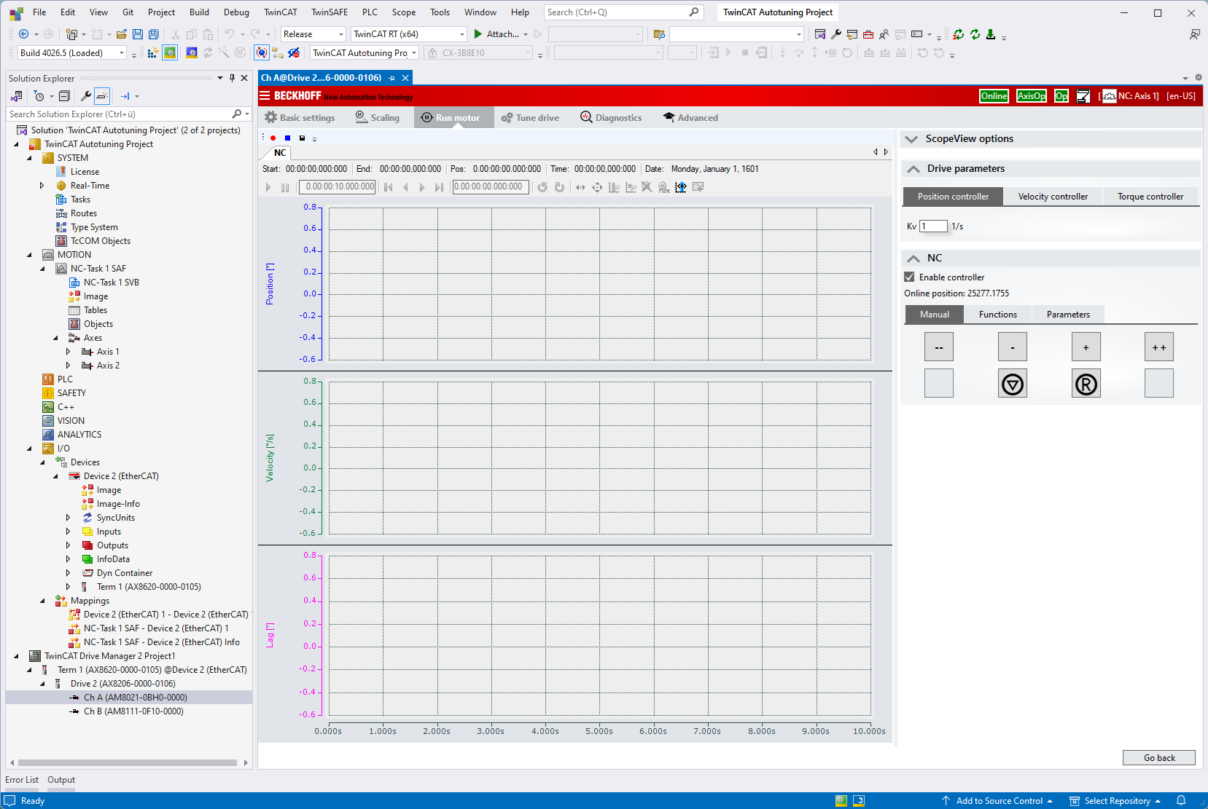
Task: Switch to the Diagnostics tab
Action: [x=611, y=118]
